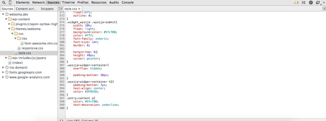Expand the plugins/crayon-syntax folder
The image size is (326, 121).
tap(9, 24)
